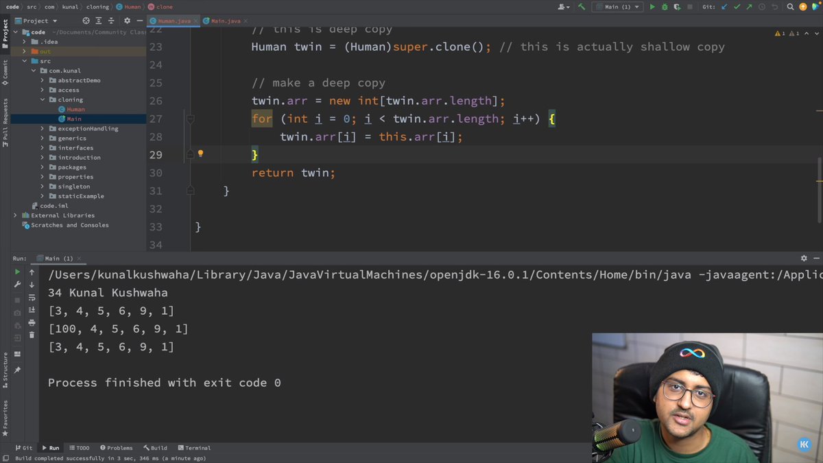Viewport: 823px width, 463px height.
Task: Open the Build tool window tab
Action: click(155, 448)
